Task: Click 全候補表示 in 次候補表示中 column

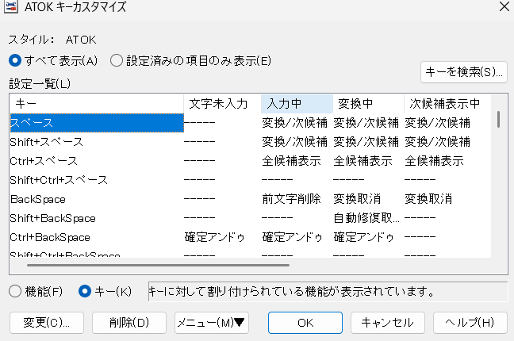Action: 435,161
